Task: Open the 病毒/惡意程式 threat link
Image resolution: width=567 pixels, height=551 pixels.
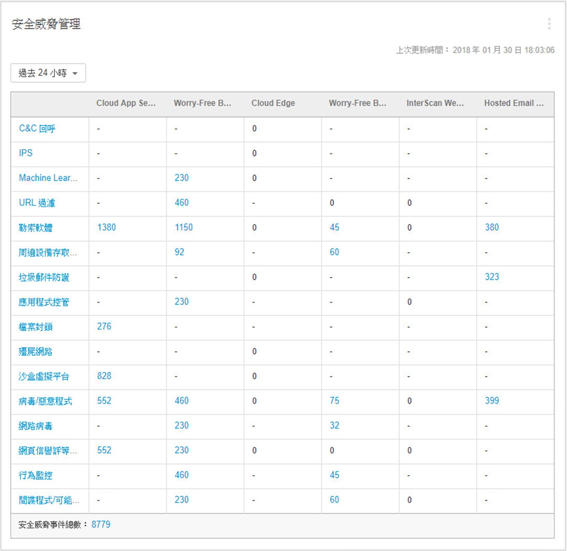Action: tap(45, 401)
